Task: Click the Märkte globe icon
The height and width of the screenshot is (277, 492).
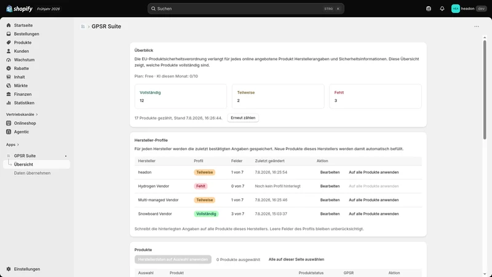Action: (9, 86)
